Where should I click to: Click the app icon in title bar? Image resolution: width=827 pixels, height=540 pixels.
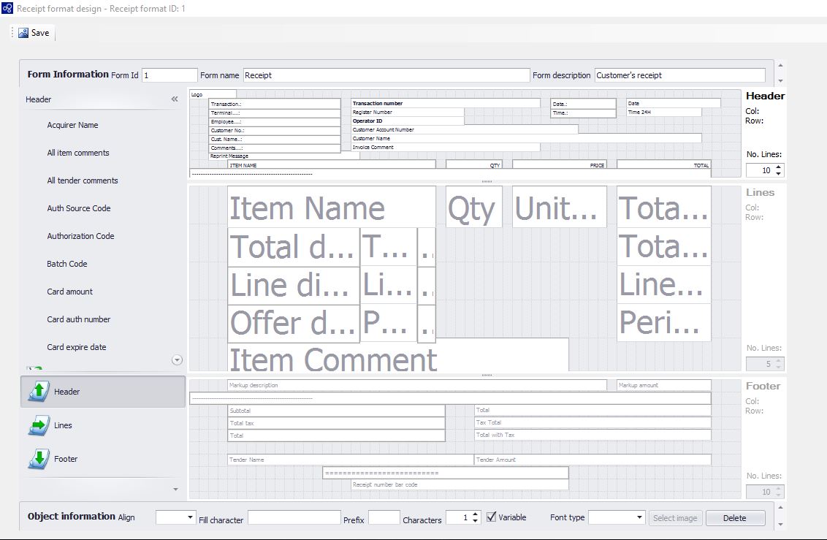tap(7, 8)
